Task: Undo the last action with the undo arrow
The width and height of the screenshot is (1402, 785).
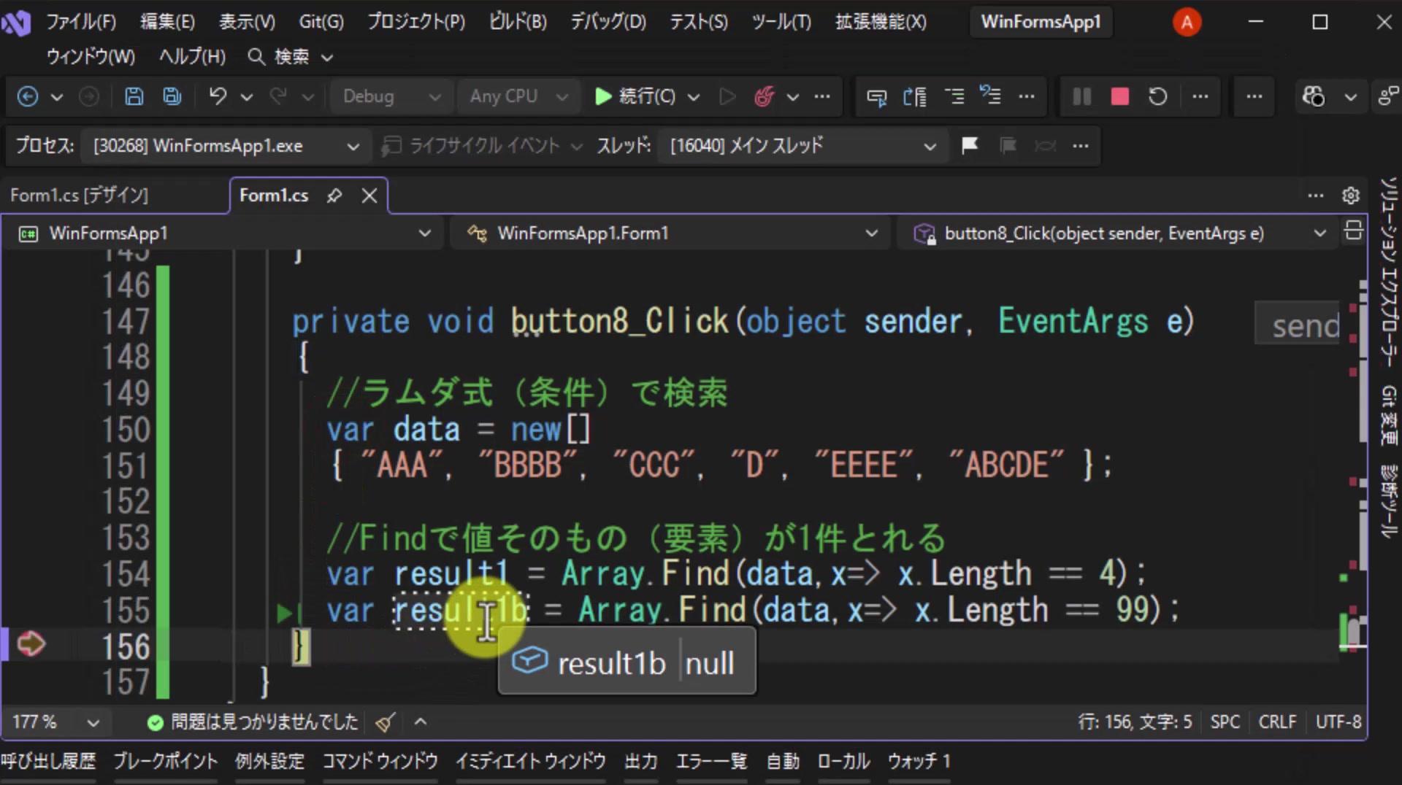Action: [x=218, y=96]
